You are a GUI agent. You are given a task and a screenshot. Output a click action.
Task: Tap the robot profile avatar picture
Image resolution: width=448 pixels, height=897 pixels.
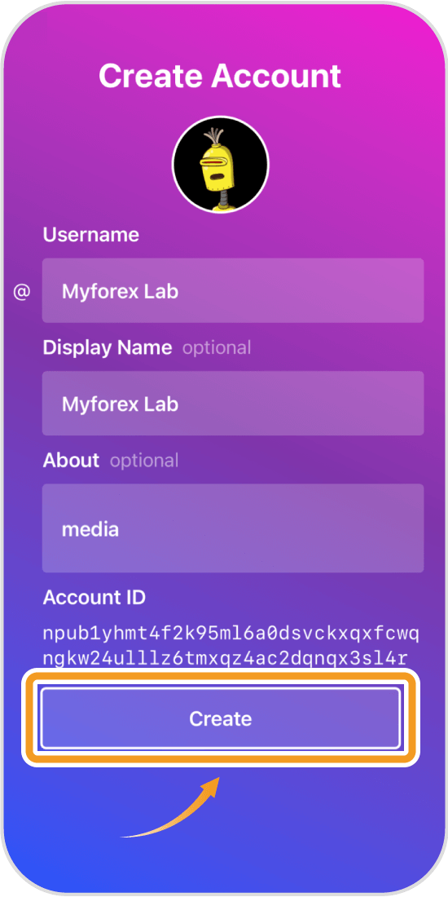[x=221, y=165]
